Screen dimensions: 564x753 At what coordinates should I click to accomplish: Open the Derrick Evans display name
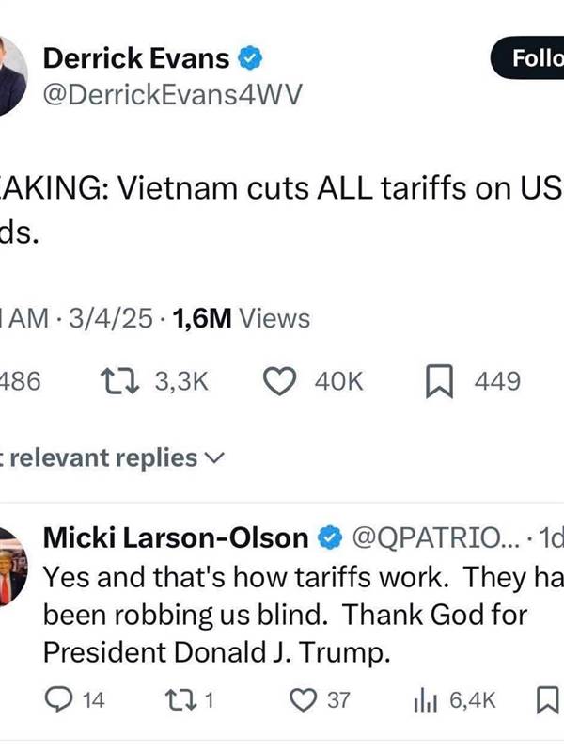point(136,58)
